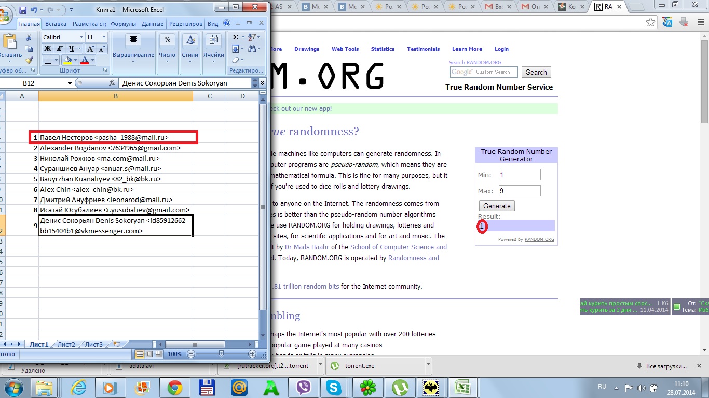
Task: Click the Chrome translate extension icon
Action: (x=668, y=22)
